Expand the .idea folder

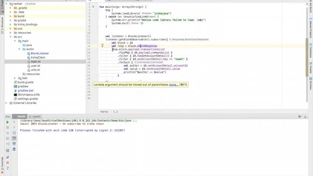(x=11, y=12)
